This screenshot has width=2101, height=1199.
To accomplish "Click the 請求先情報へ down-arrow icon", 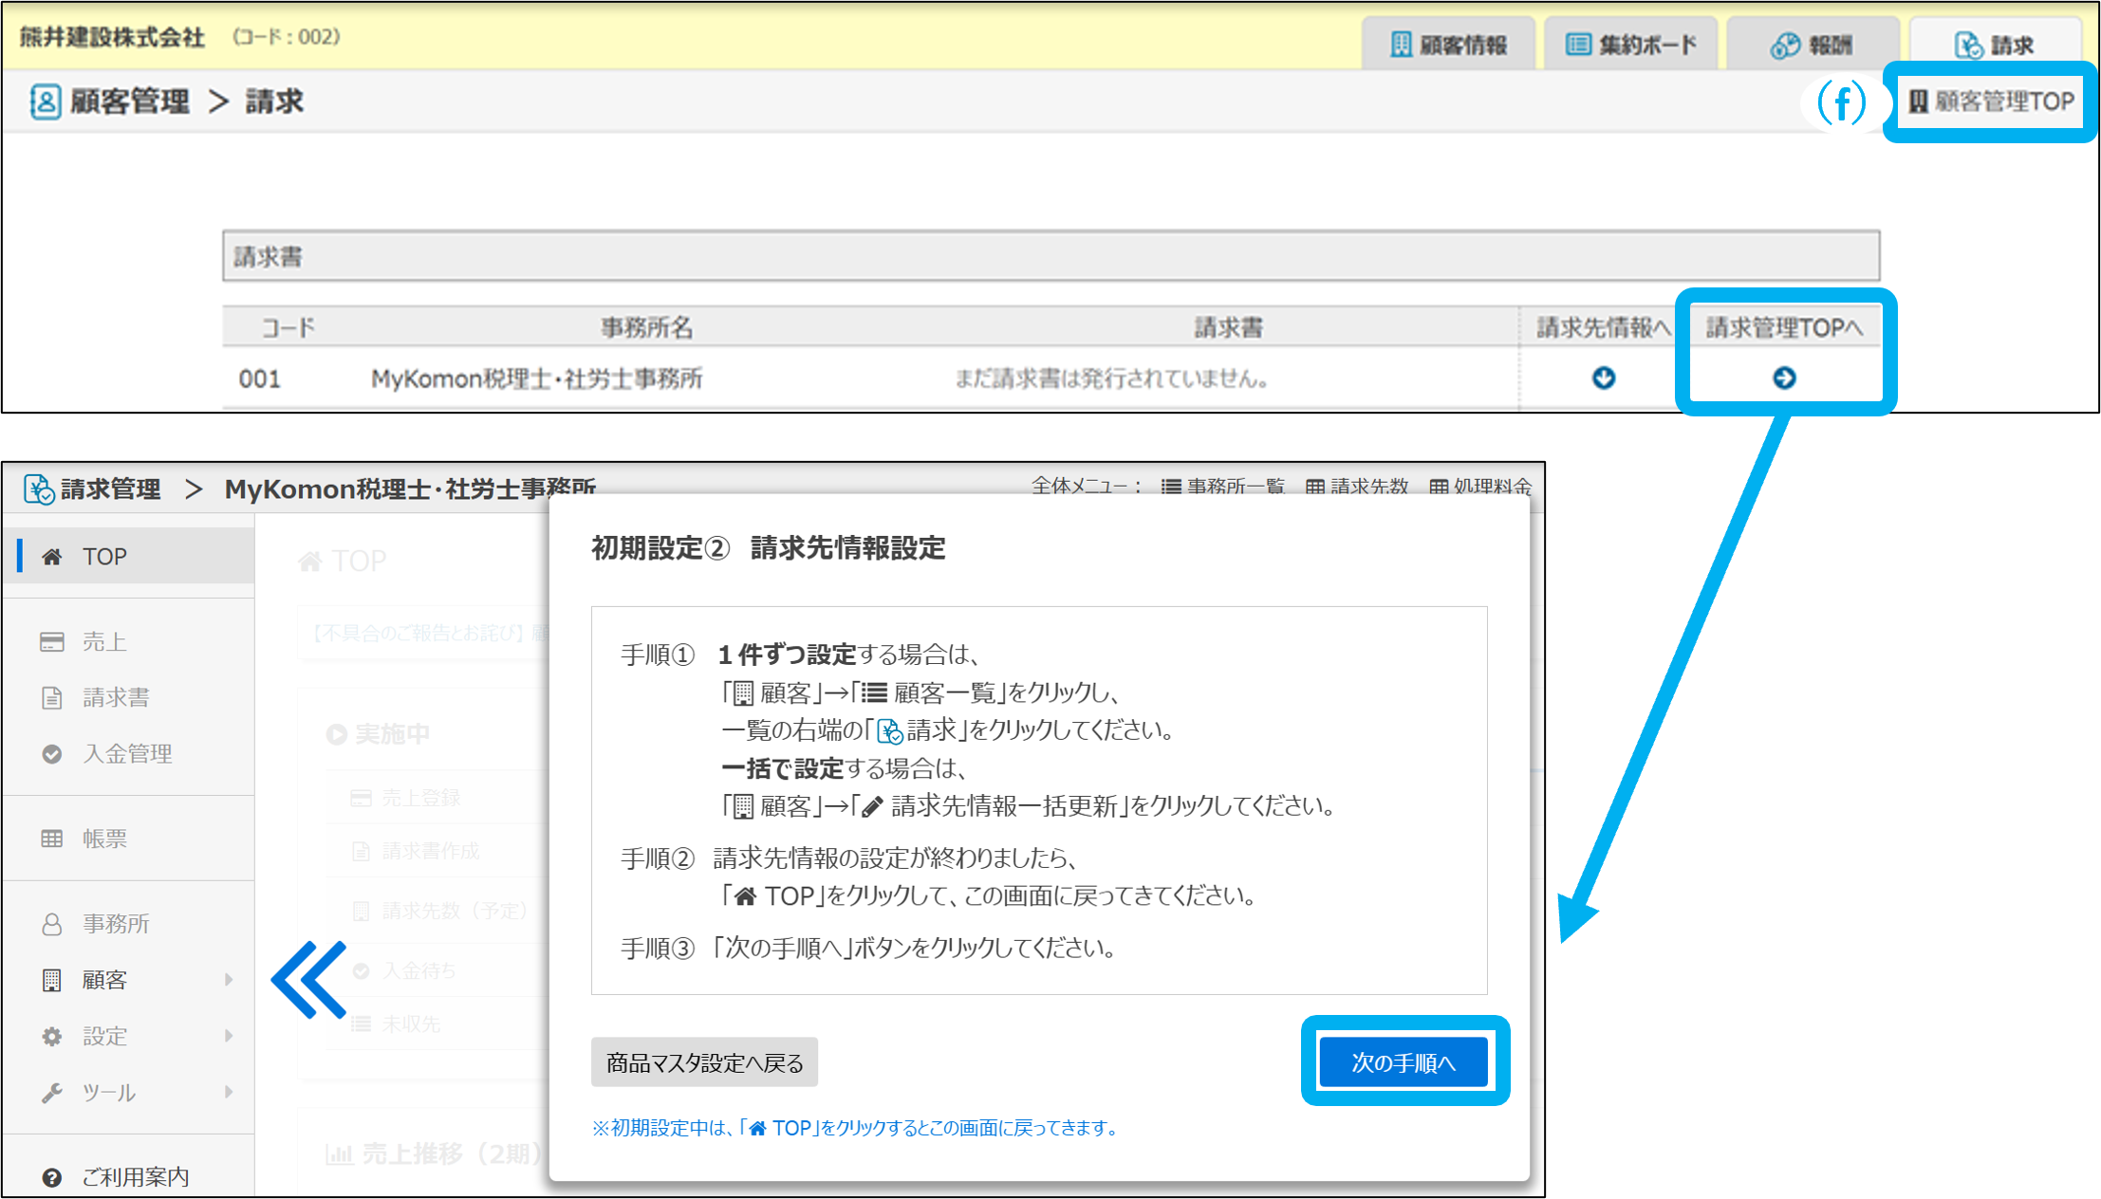I will pyautogui.click(x=1604, y=378).
